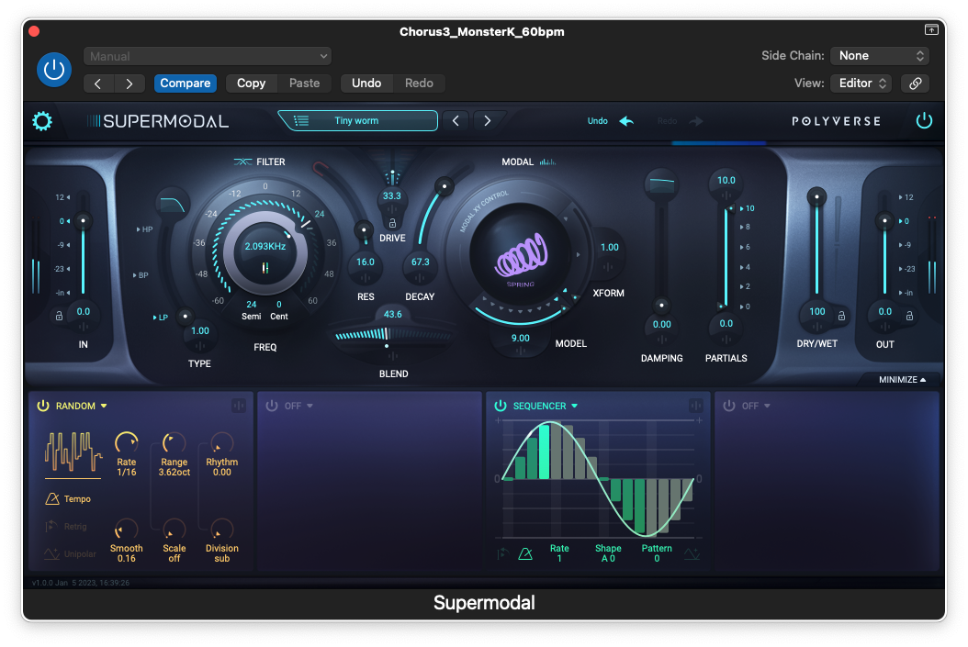Select the HP filter type
Image resolution: width=968 pixels, height=647 pixels.
click(x=145, y=229)
